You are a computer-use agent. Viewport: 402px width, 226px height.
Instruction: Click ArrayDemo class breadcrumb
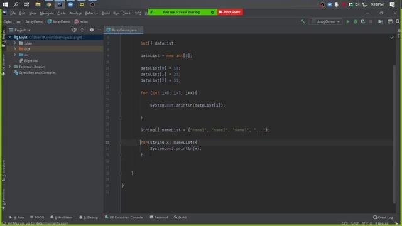[59, 22]
